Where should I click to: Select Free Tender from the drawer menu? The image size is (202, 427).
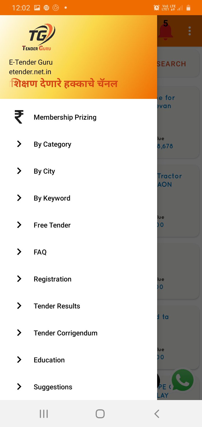52,225
